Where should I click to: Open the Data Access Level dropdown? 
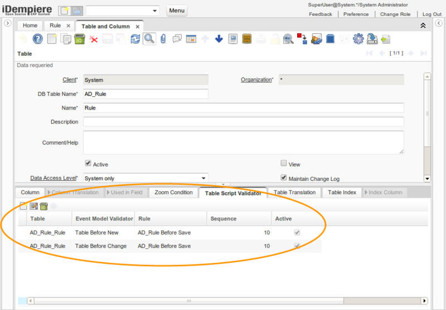click(203, 178)
